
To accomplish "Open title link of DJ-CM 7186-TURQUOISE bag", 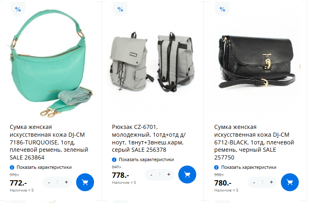I will pyautogui.click(x=49, y=142).
